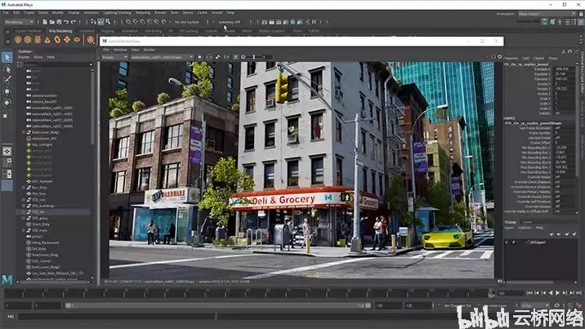Activate the Paint Selection tool
This screenshot has width=585, height=329.
[x=7, y=80]
